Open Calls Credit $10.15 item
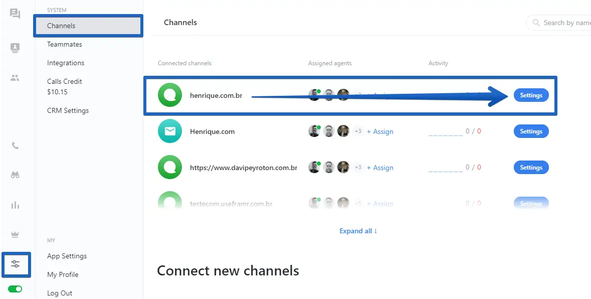 point(65,86)
